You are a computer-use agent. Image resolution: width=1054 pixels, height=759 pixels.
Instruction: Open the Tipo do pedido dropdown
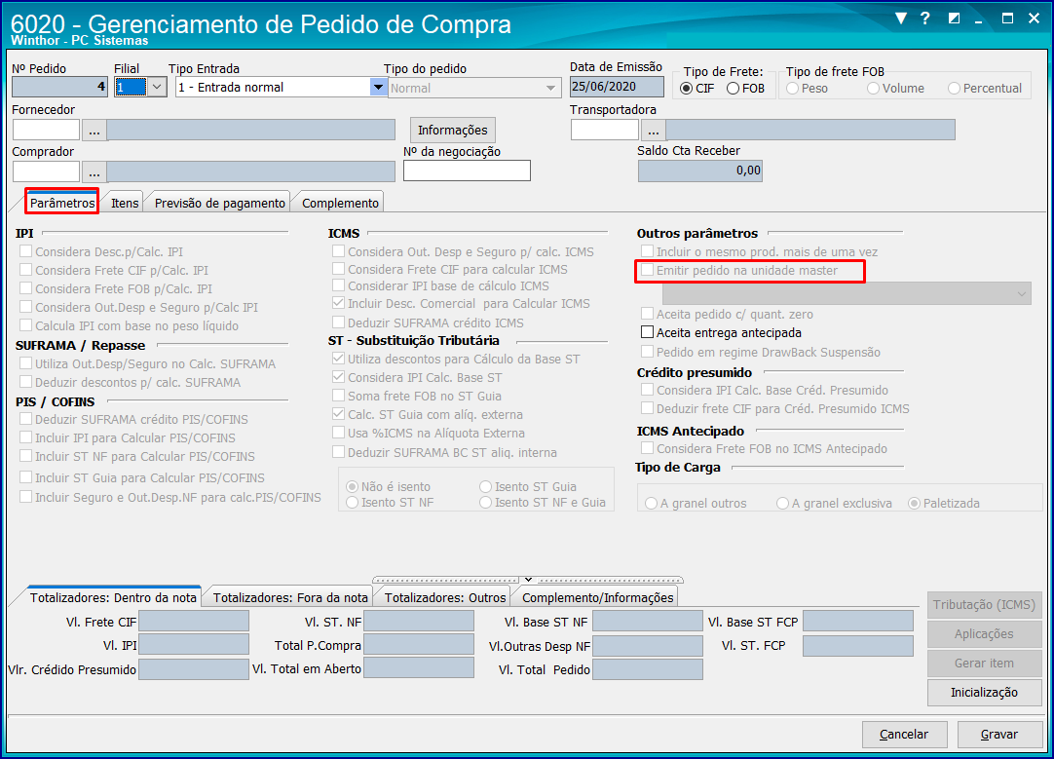[550, 88]
